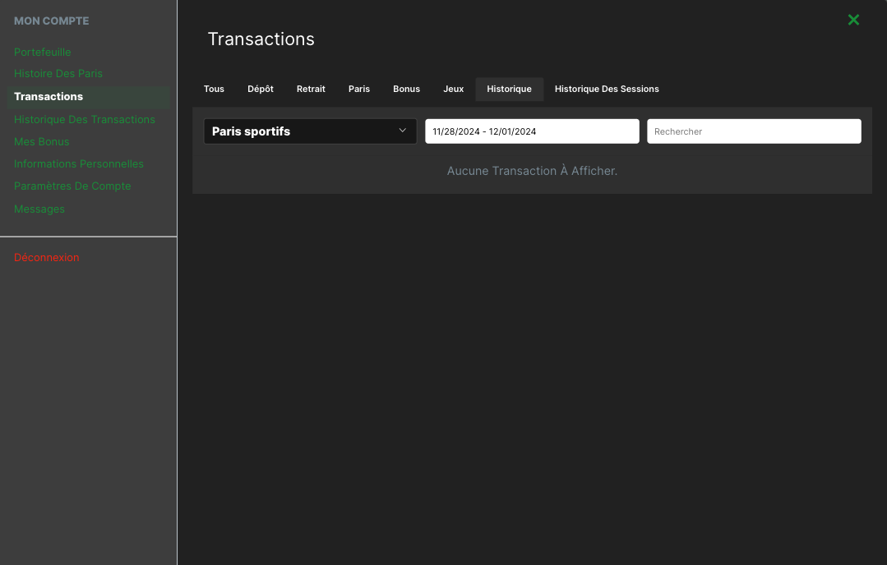887x565 pixels.
Task: View Mes Bonus page
Action: click(42, 141)
